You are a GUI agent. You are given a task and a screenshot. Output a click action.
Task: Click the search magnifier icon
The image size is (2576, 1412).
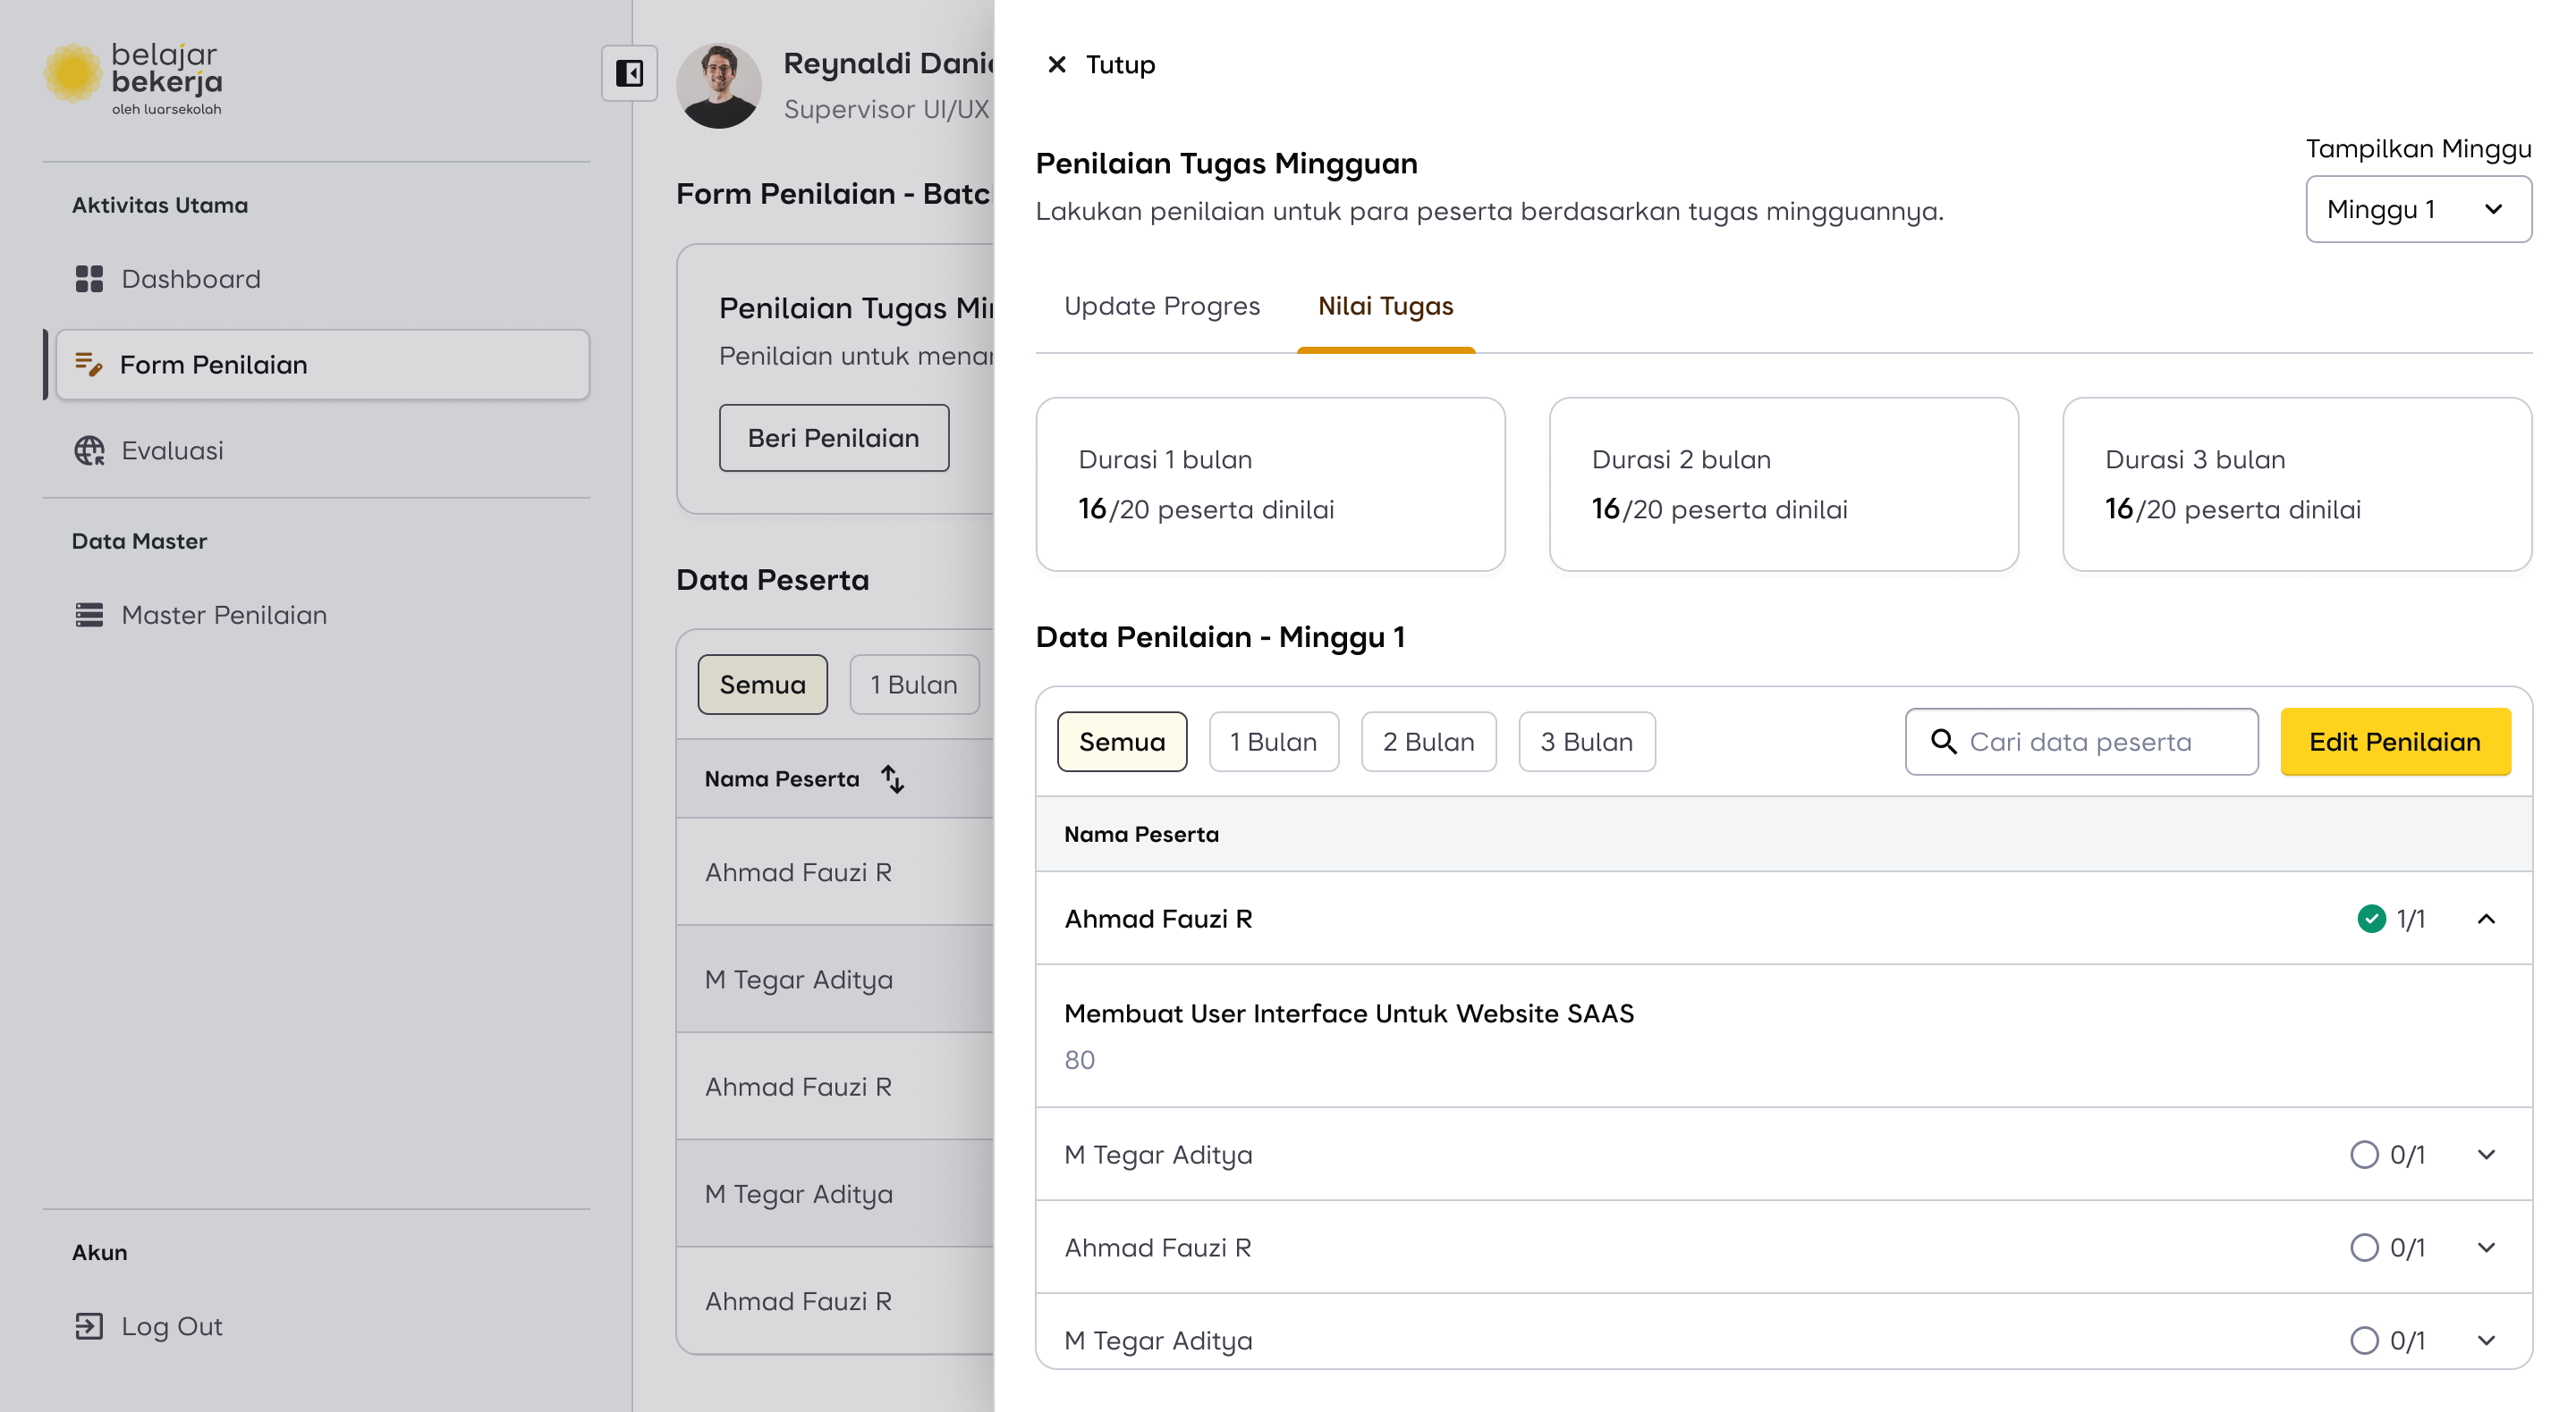click(1943, 742)
